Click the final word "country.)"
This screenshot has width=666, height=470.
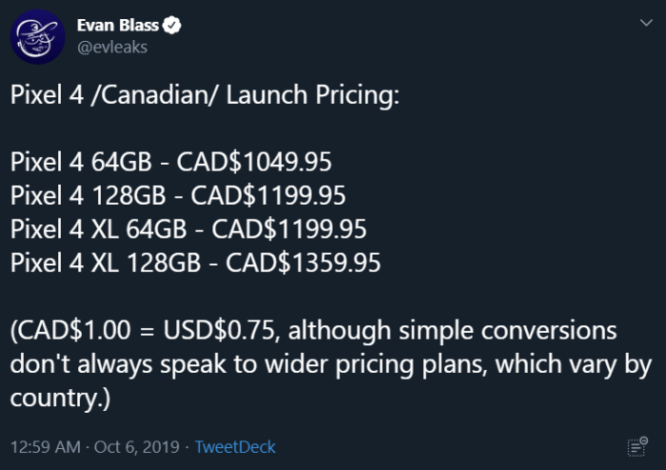click(x=61, y=399)
